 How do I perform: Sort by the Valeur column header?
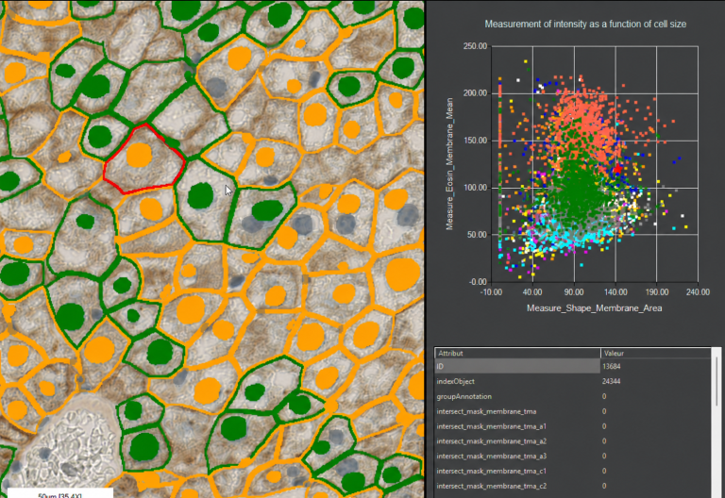pos(657,353)
